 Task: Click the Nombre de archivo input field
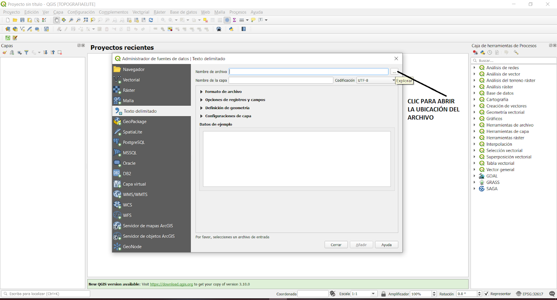pyautogui.click(x=309, y=72)
